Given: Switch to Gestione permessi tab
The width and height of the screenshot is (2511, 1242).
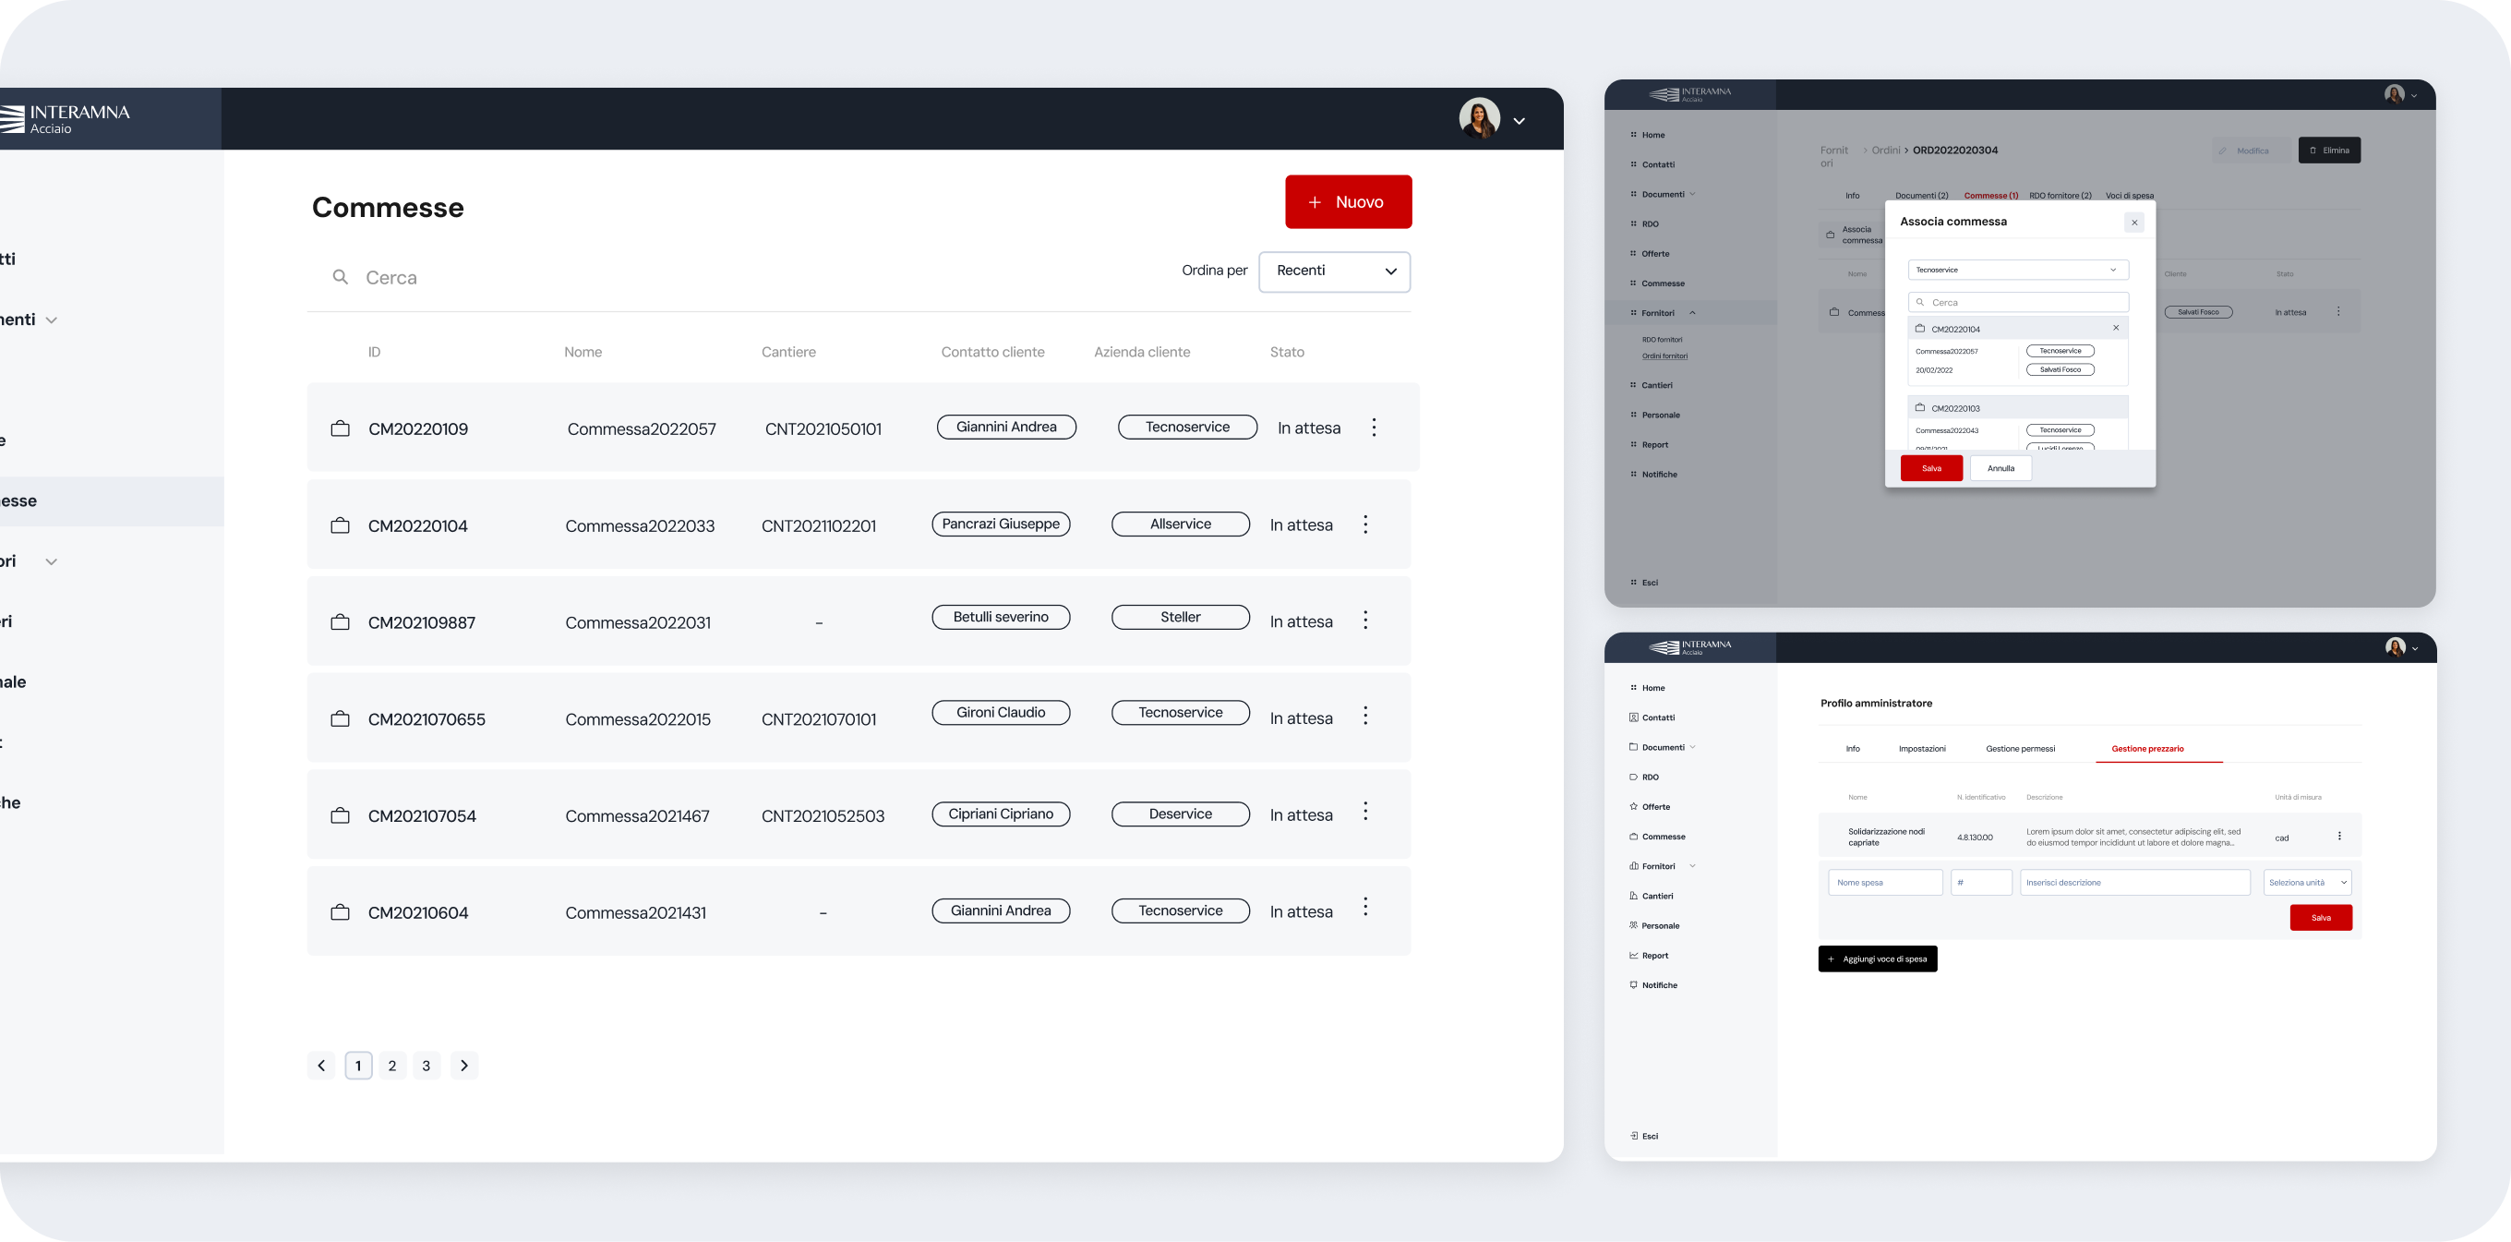Looking at the screenshot, I should (x=2020, y=749).
